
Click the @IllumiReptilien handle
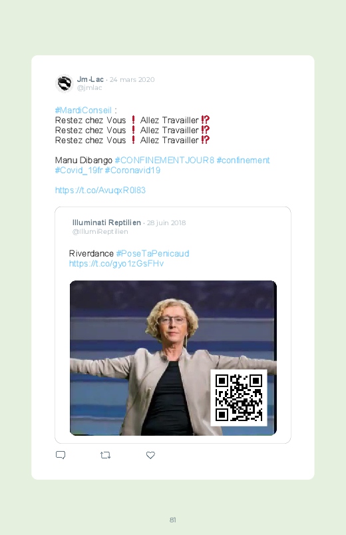click(100, 231)
